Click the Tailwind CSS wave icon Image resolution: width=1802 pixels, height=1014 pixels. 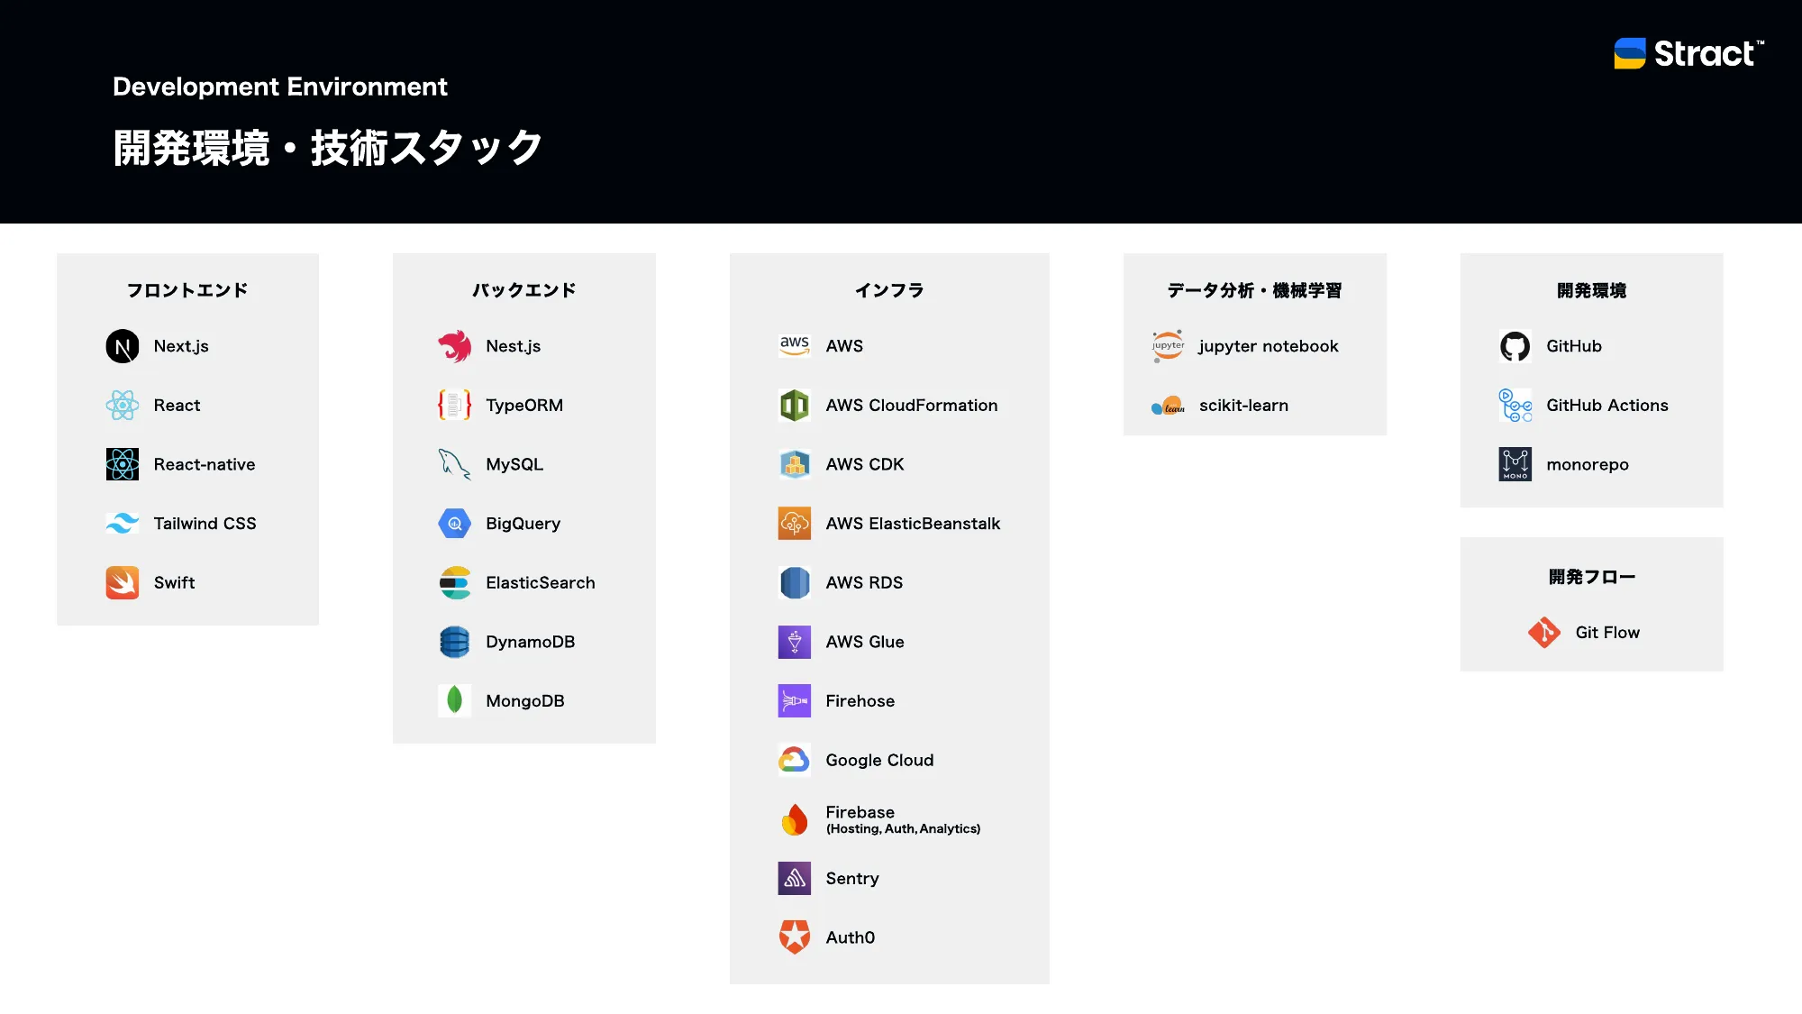[123, 524]
